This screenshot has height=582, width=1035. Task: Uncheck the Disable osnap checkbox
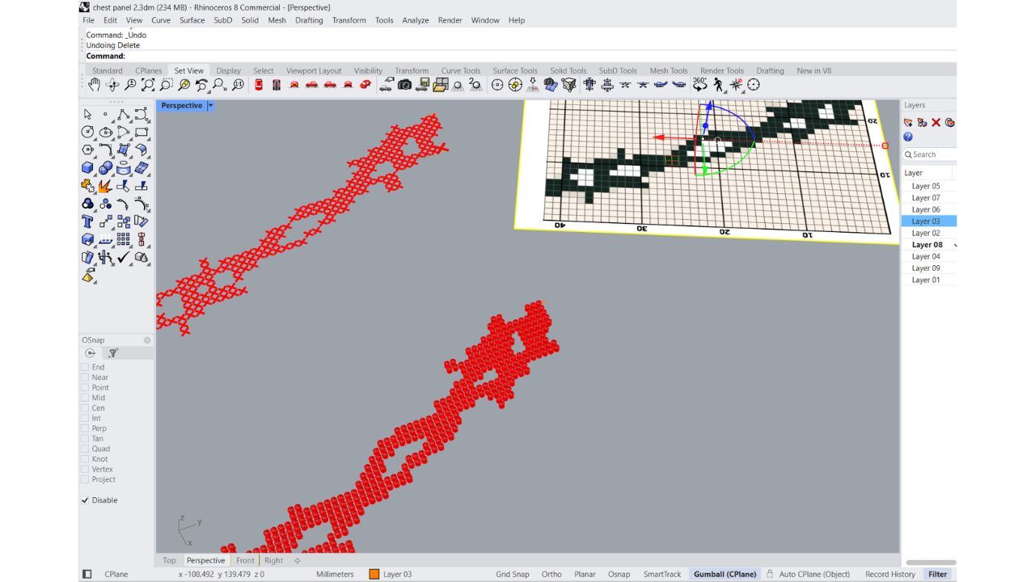(x=85, y=500)
